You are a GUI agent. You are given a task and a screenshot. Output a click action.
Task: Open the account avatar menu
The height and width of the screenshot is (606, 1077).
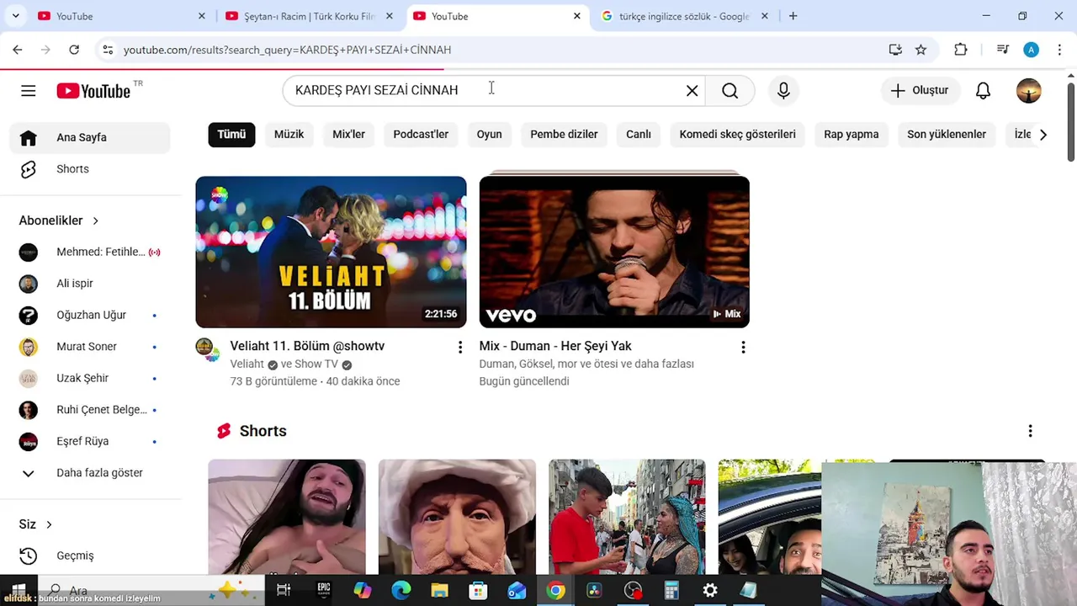pyautogui.click(x=1028, y=90)
